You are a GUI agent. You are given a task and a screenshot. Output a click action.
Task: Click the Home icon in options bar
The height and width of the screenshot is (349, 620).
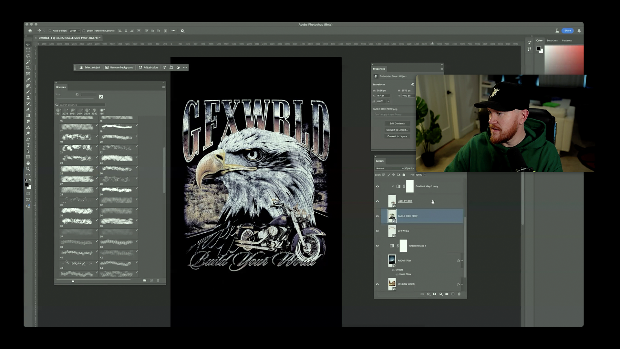tap(30, 31)
